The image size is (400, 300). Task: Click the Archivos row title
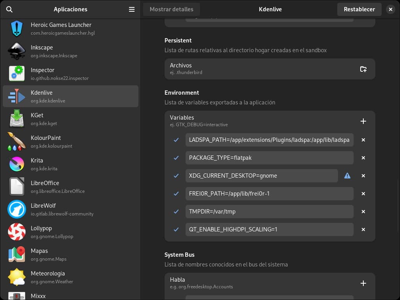click(x=181, y=65)
